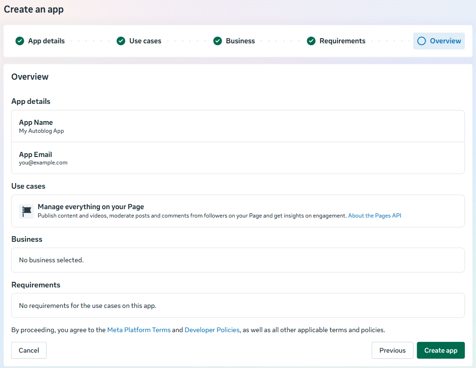The width and height of the screenshot is (476, 368).
Task: Click the Cancel button
Action: (29, 350)
